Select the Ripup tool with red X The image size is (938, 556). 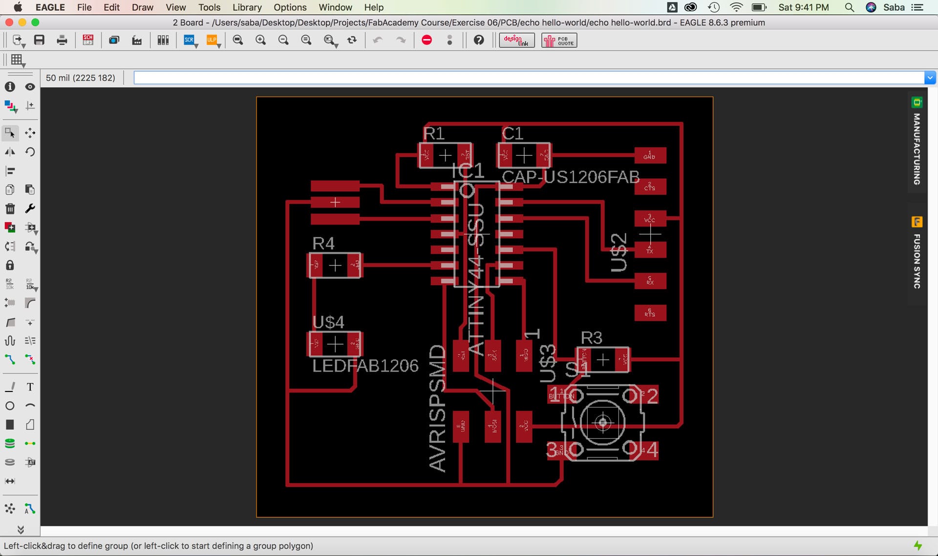(30, 360)
